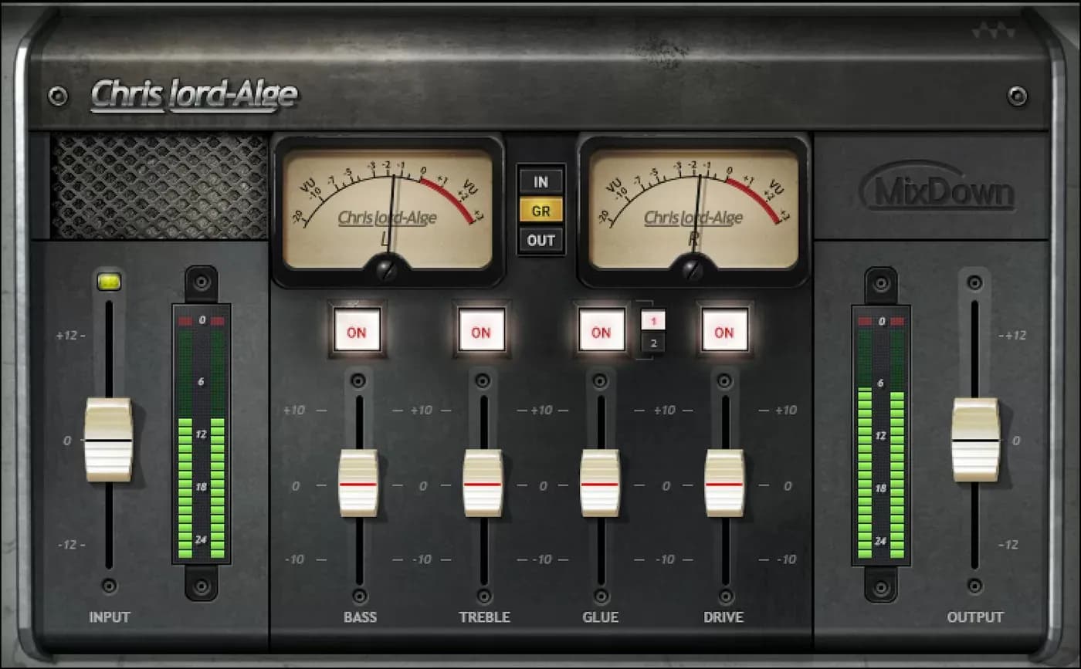Screen dimensions: 1081x669
Task: Click the +12 mark on input fader
Action: click(69, 336)
